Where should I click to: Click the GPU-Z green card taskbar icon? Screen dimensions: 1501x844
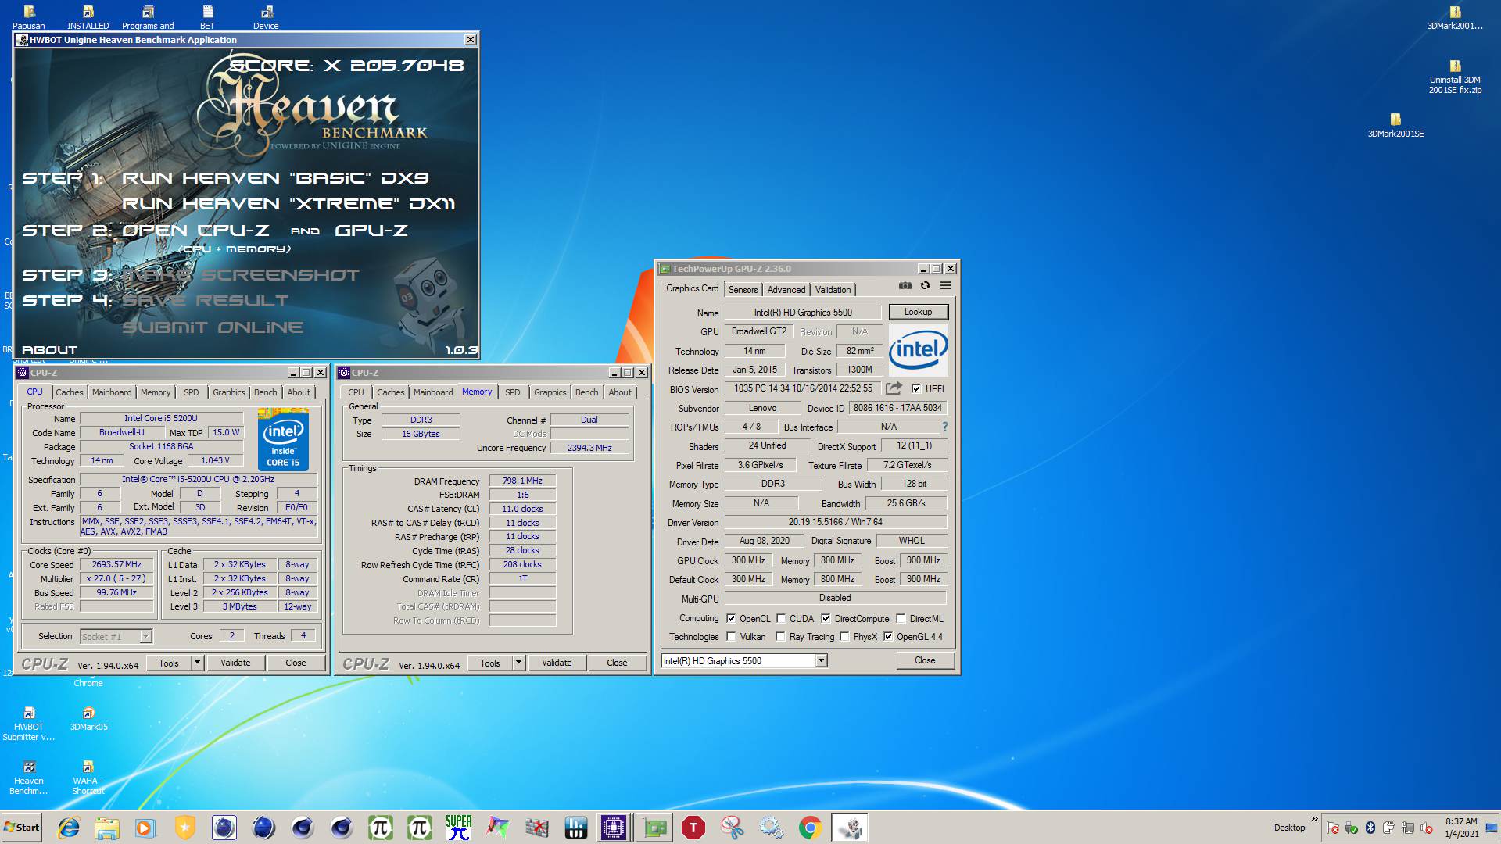pos(654,828)
